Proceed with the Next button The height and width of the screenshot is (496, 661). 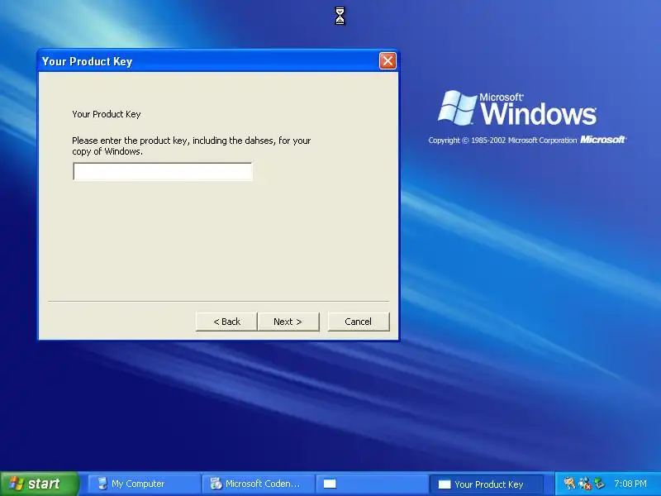point(288,322)
